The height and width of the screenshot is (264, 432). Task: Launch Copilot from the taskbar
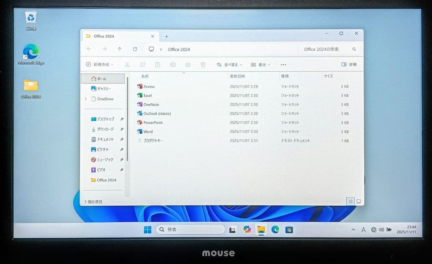click(247, 229)
